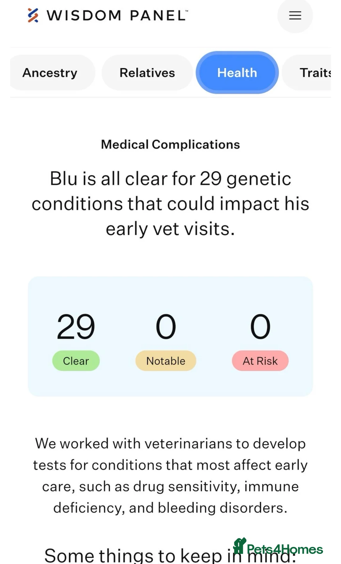Click the Pets4Homes watermark text
Viewport: 341px width, 564px height.
pyautogui.click(x=285, y=549)
